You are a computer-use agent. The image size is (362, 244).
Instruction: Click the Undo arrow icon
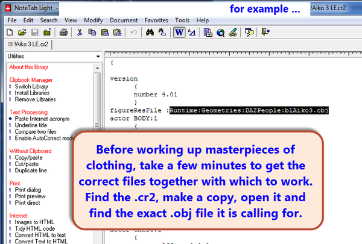click(133, 32)
